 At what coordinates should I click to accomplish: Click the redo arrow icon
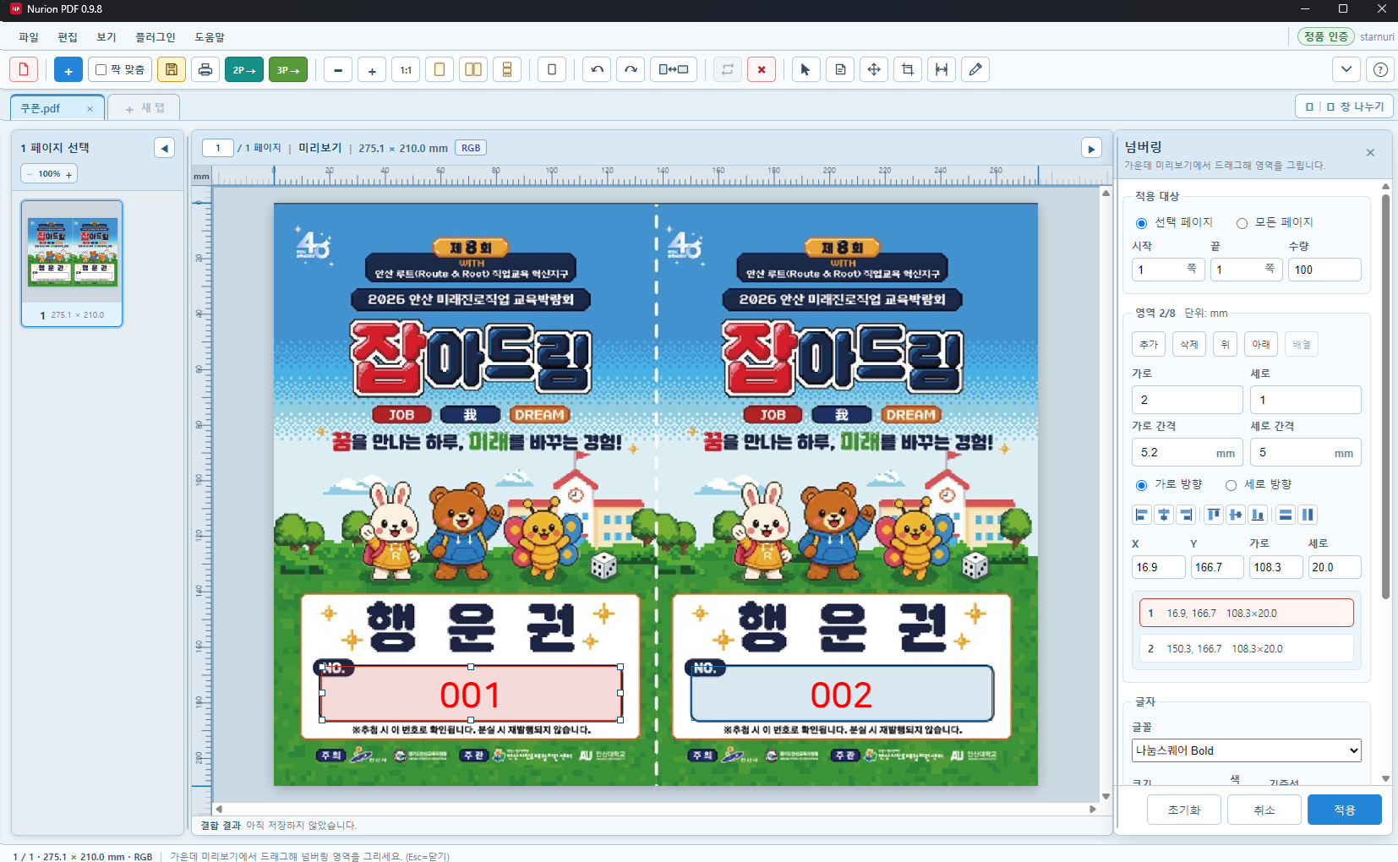point(631,69)
